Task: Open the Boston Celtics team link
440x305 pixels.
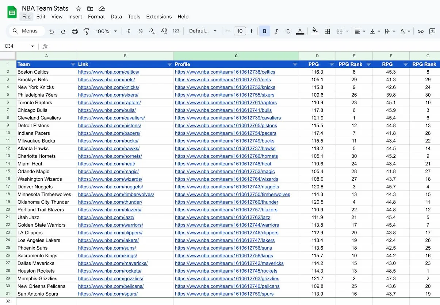Action: (109, 72)
